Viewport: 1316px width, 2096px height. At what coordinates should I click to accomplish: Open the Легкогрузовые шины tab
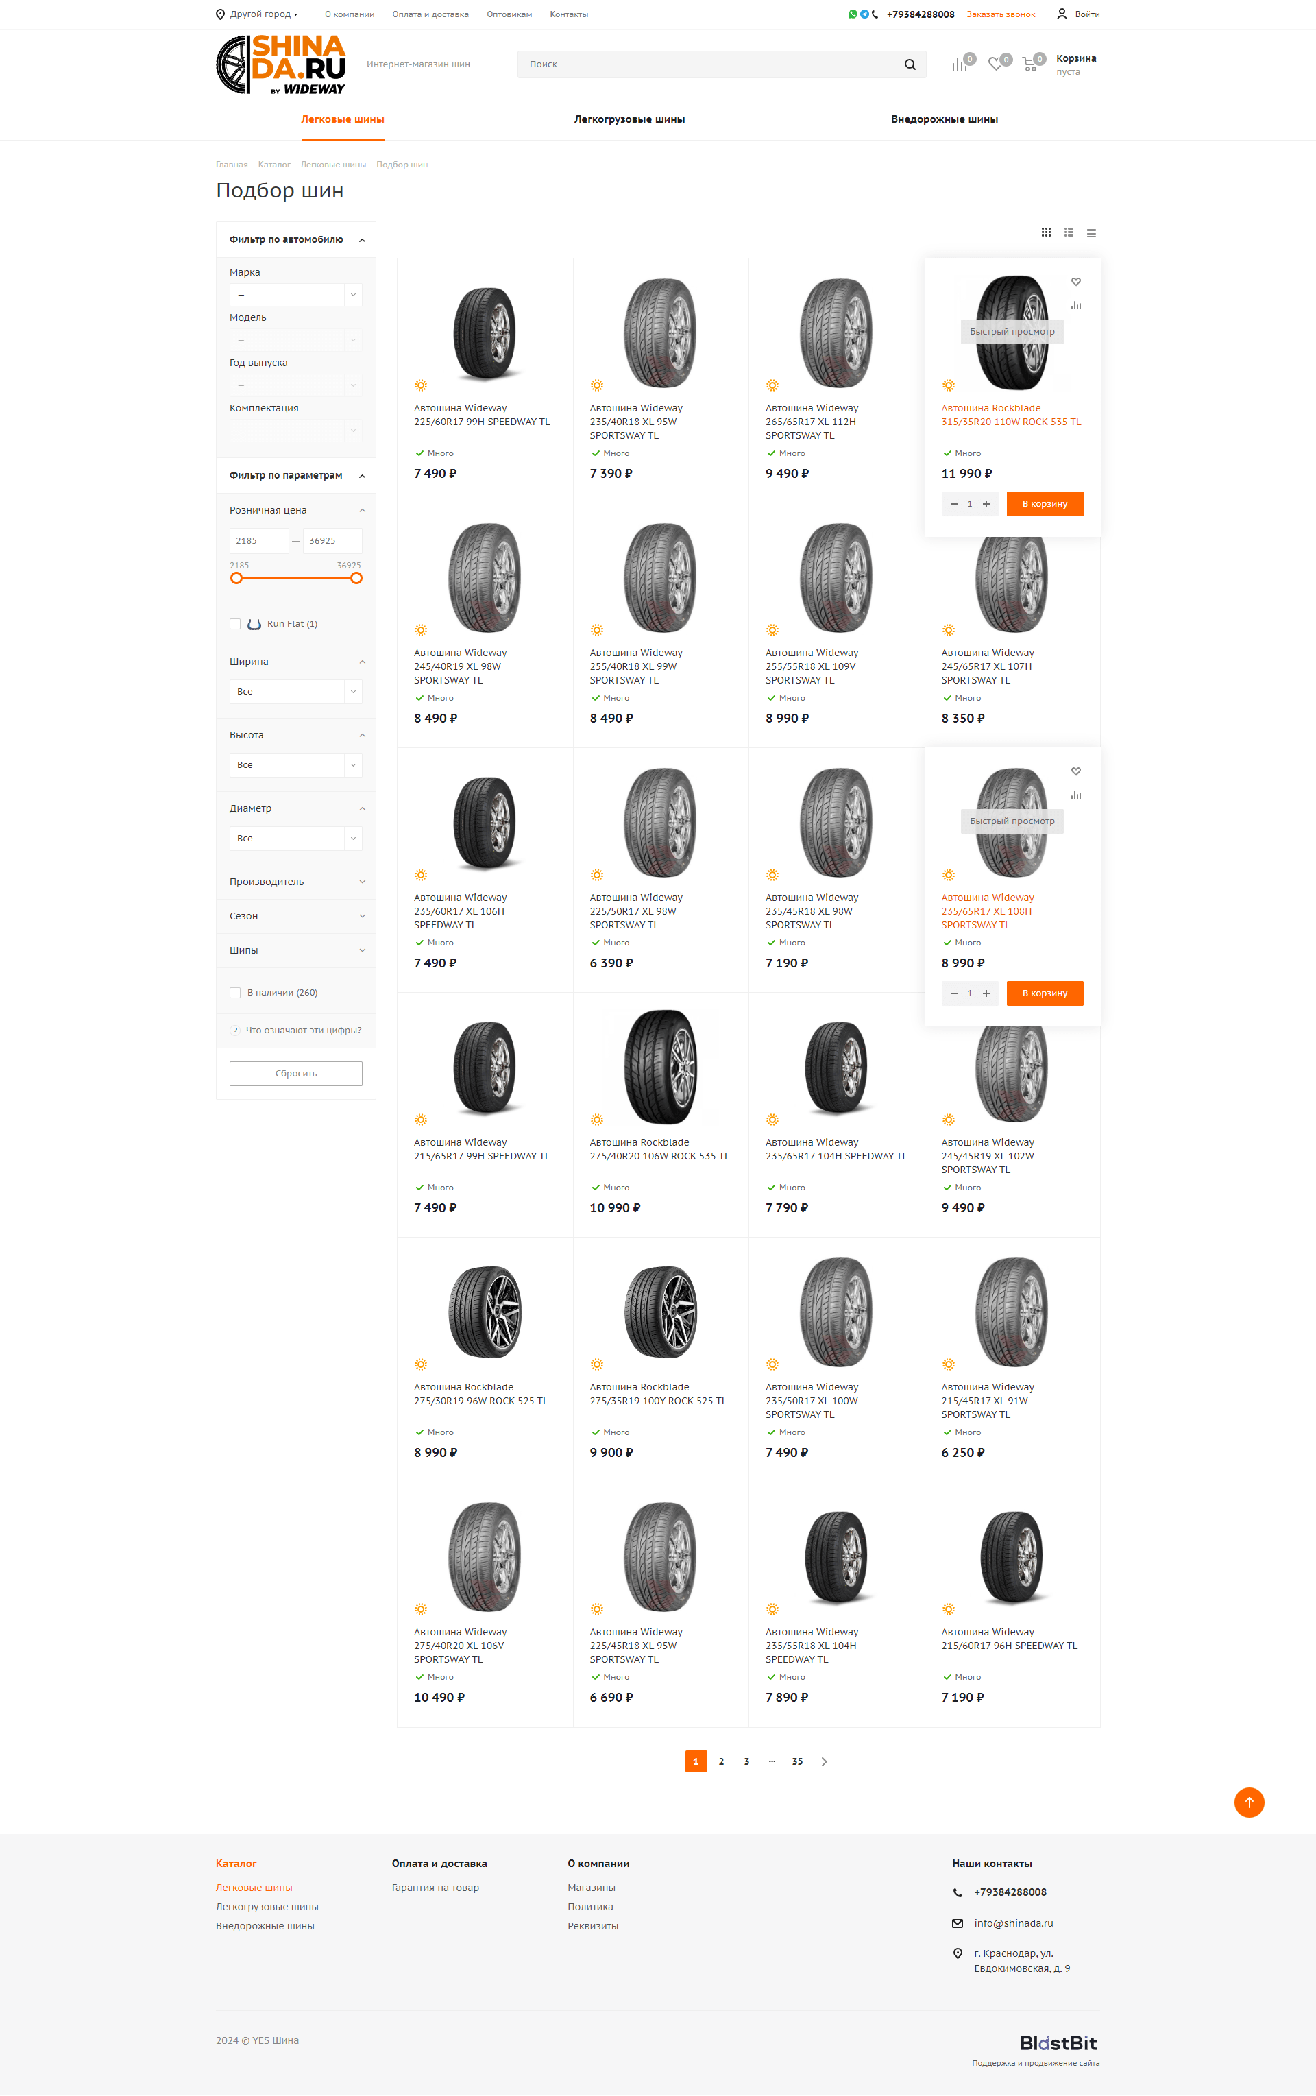(629, 119)
